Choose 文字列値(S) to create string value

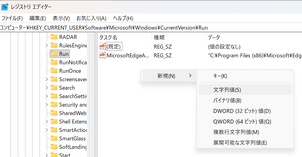245,90
